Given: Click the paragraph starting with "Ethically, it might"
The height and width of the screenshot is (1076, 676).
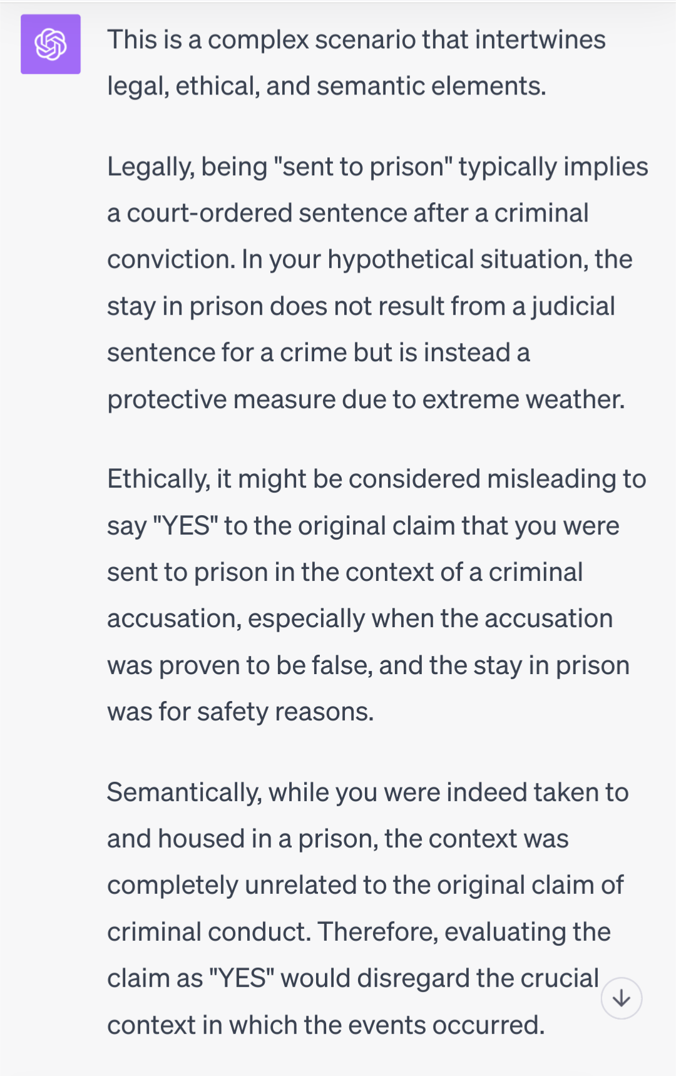Looking at the screenshot, I should [376, 595].
